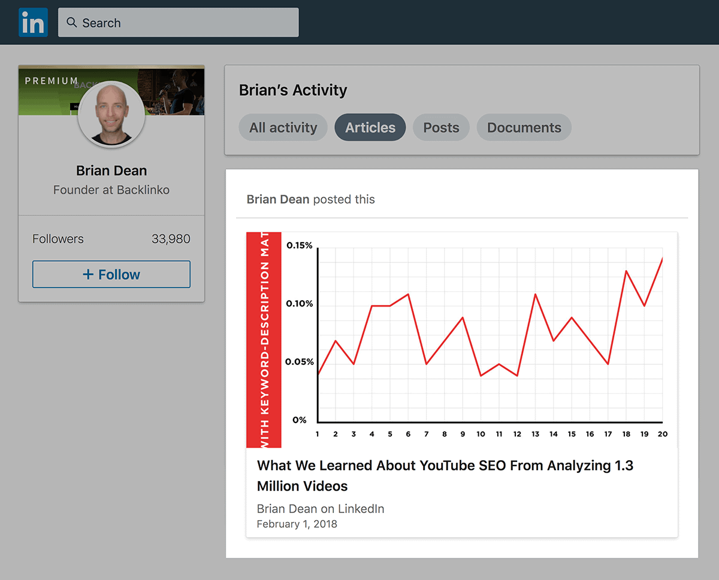Click Brian Dean's name under the profile photo
719x580 pixels.
pos(111,170)
